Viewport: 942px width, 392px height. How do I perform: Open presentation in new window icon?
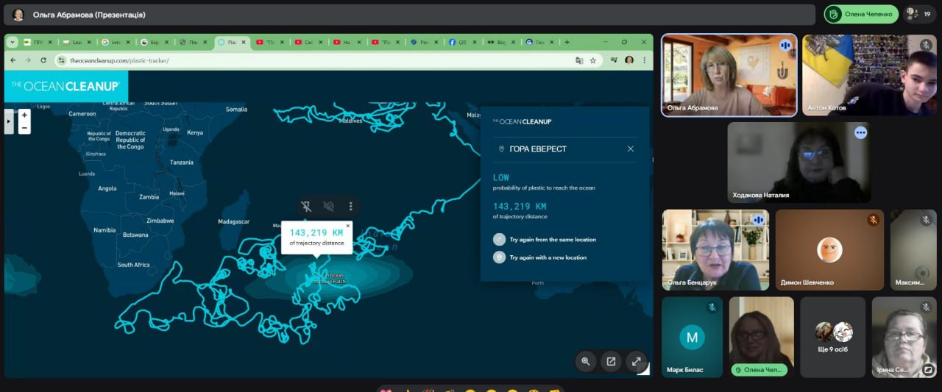click(x=611, y=361)
